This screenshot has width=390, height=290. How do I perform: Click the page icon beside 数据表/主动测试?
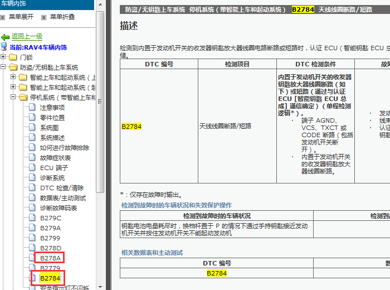[x=32, y=197]
